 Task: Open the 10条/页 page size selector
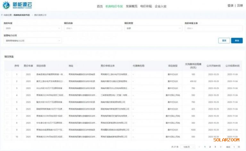point(186,147)
